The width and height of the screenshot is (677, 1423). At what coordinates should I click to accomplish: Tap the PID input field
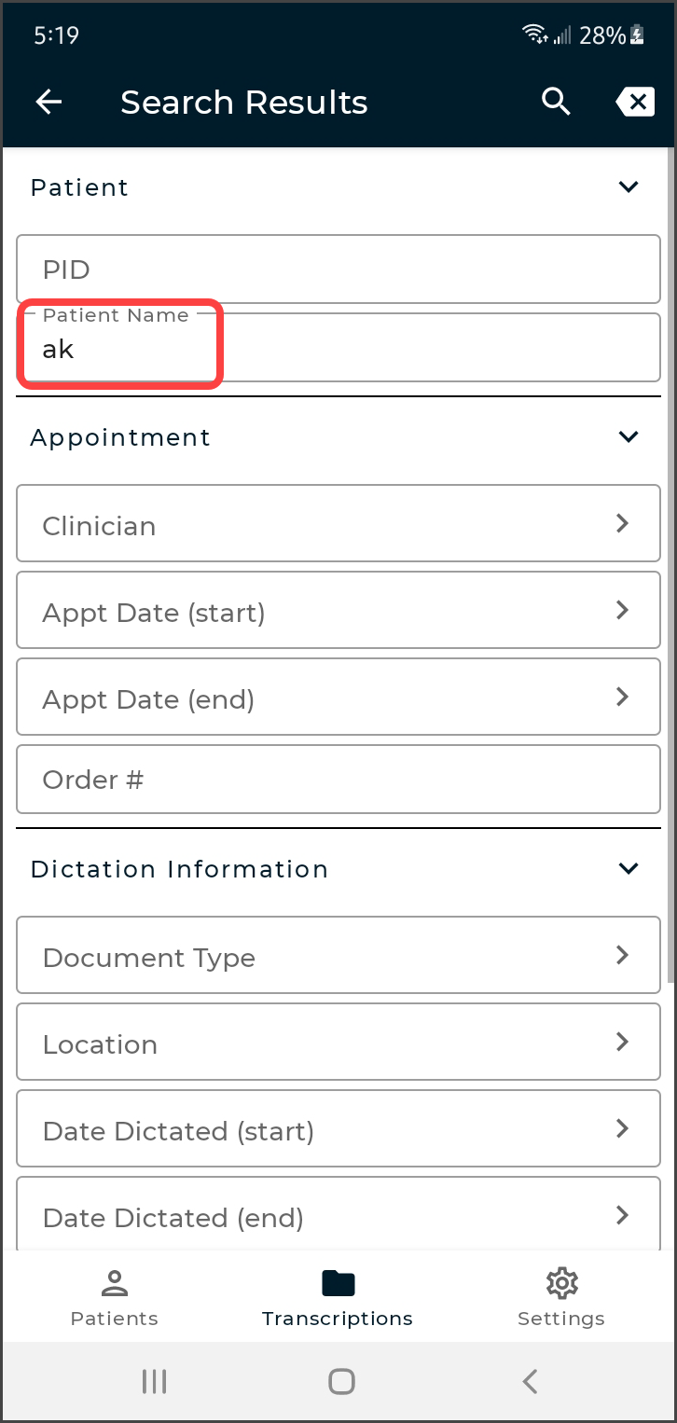[338, 269]
